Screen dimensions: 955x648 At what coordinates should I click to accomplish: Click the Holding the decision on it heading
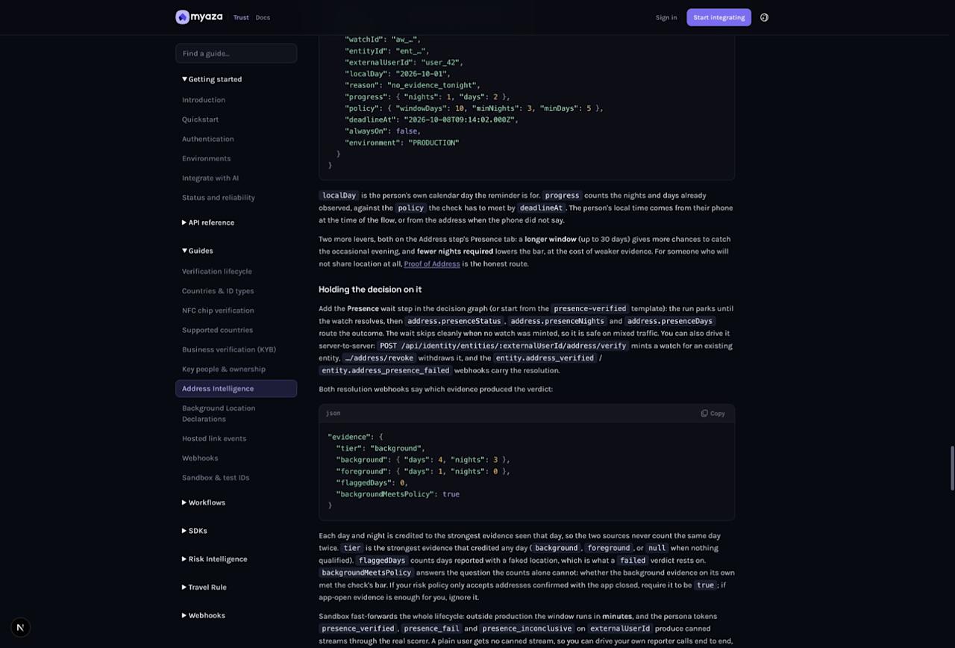370,290
